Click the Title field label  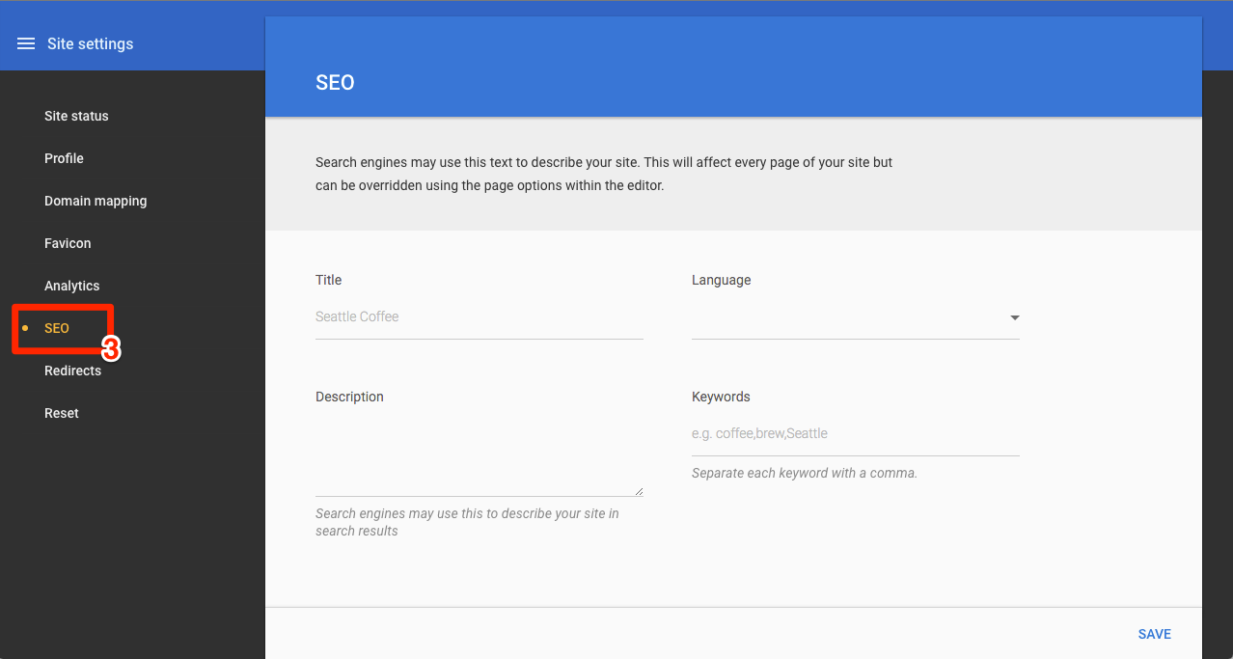(x=328, y=280)
